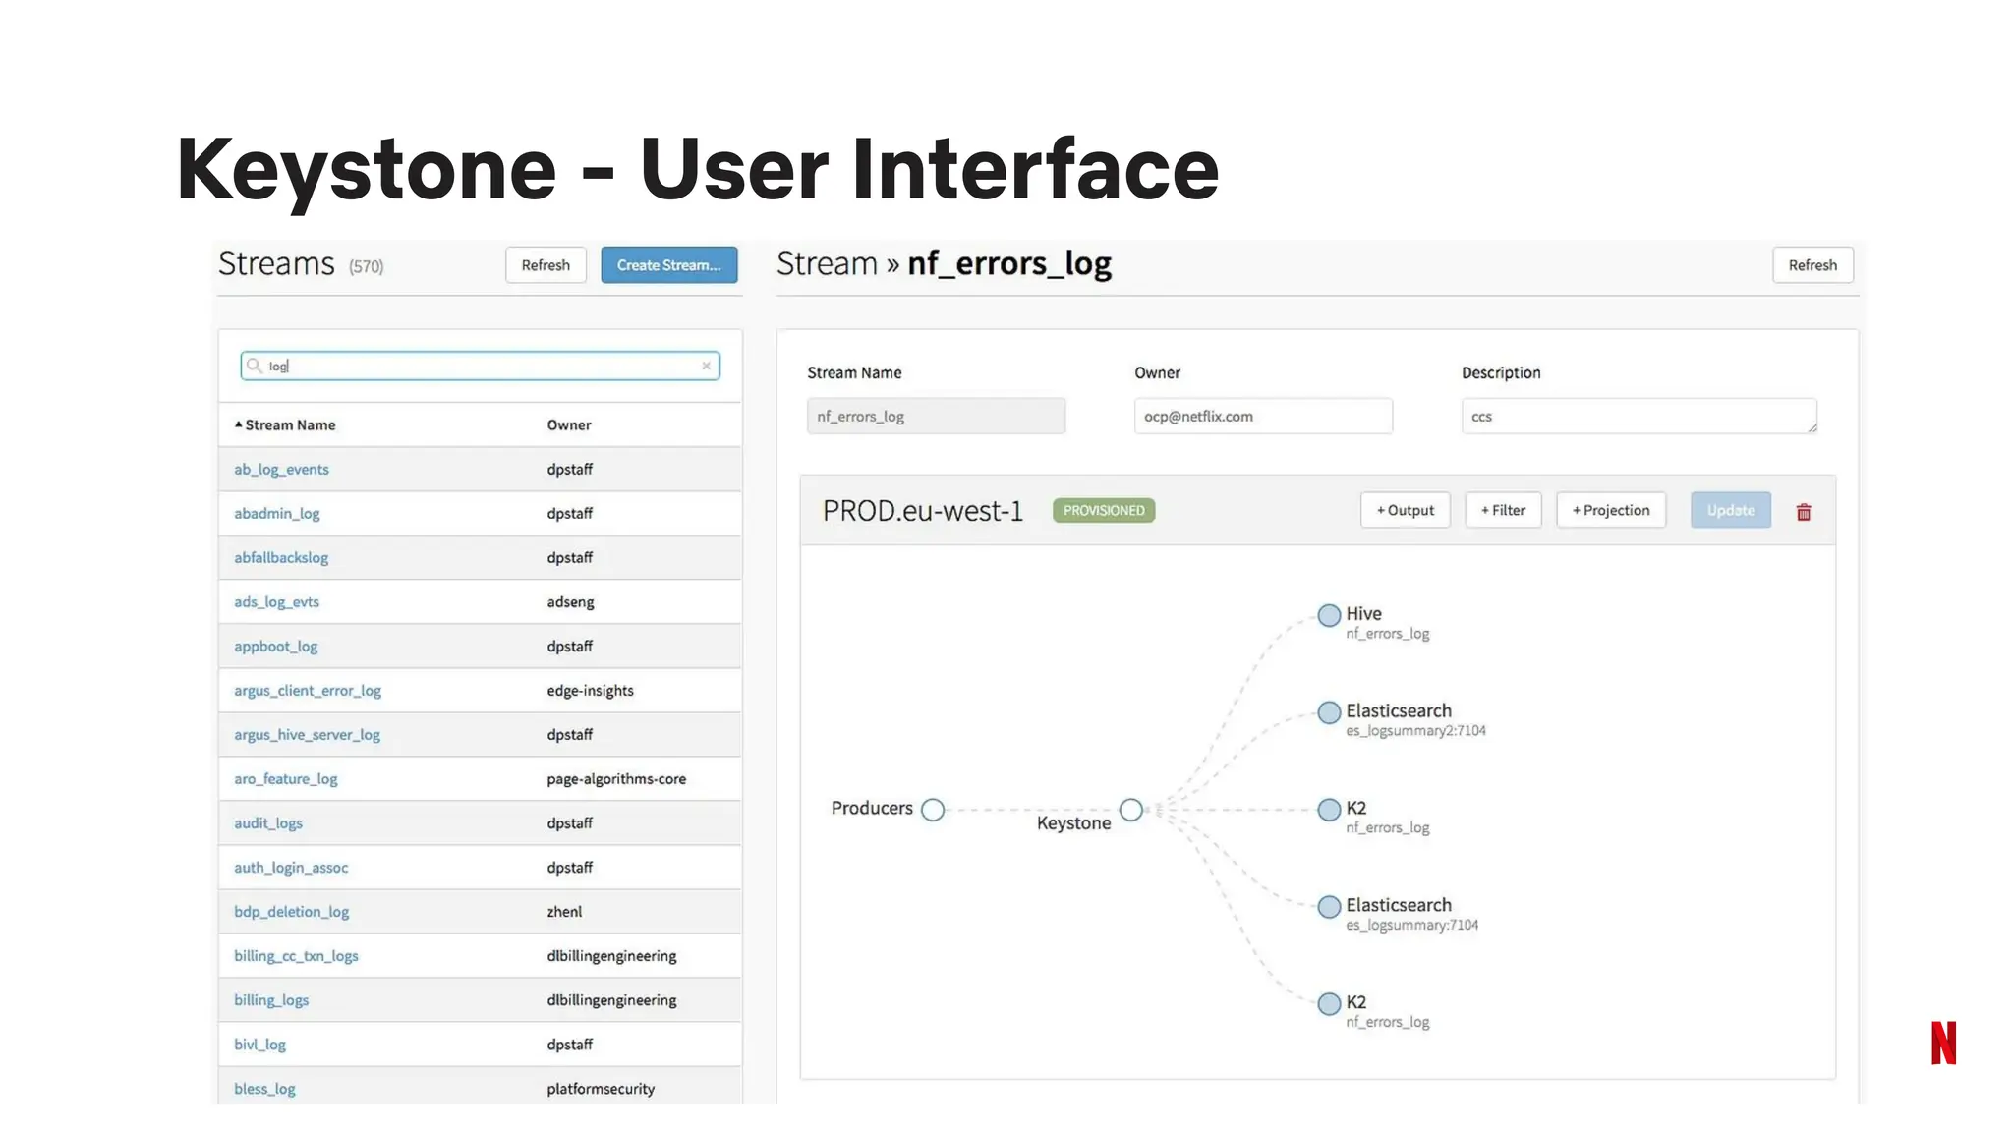Click the search magnifier icon
This screenshot has width=2013, height=1132.
pyautogui.click(x=255, y=366)
